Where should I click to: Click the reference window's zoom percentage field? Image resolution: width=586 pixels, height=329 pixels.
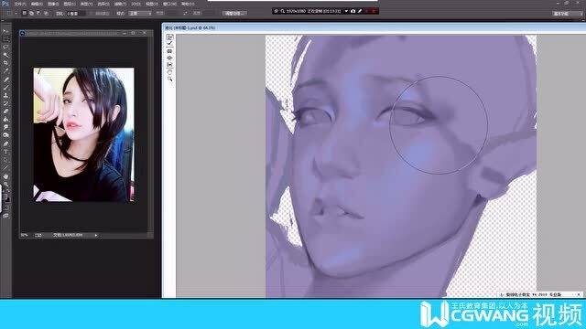coord(25,236)
